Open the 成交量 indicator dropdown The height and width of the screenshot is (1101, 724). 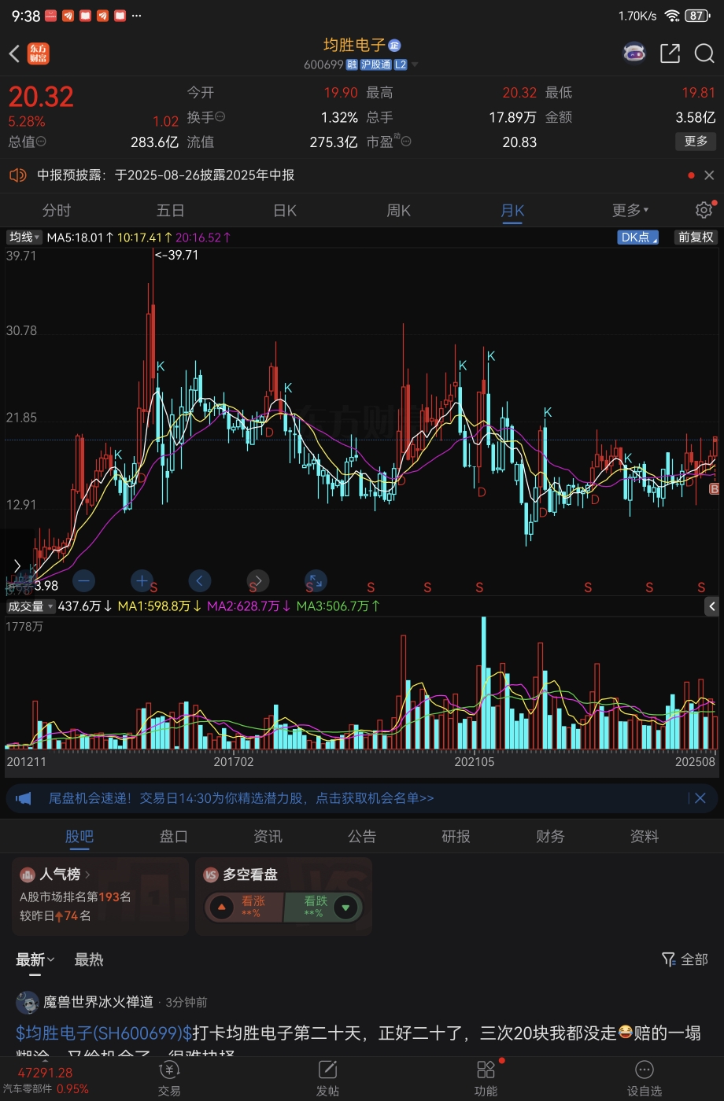click(31, 606)
